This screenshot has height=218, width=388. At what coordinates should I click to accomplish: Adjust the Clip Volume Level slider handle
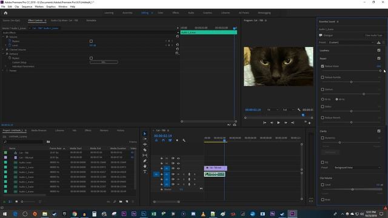352,190
